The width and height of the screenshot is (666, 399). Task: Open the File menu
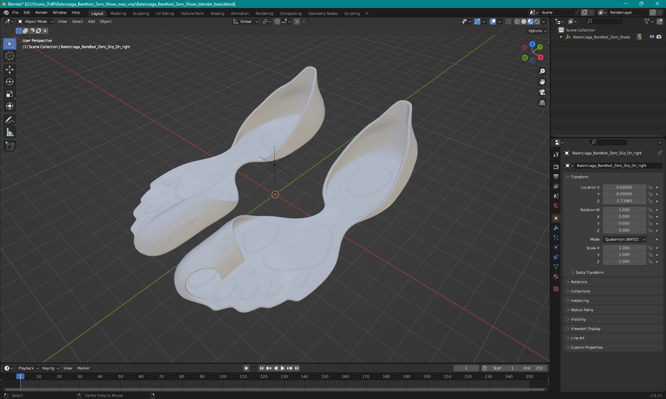[15, 12]
